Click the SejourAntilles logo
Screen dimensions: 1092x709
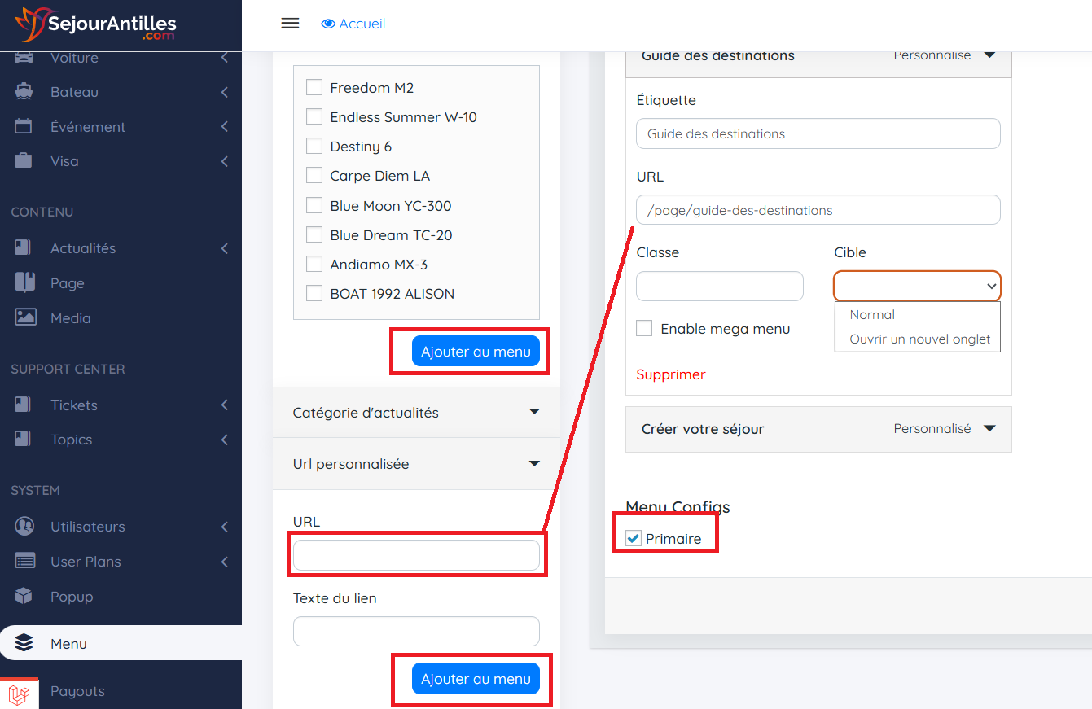(x=96, y=25)
